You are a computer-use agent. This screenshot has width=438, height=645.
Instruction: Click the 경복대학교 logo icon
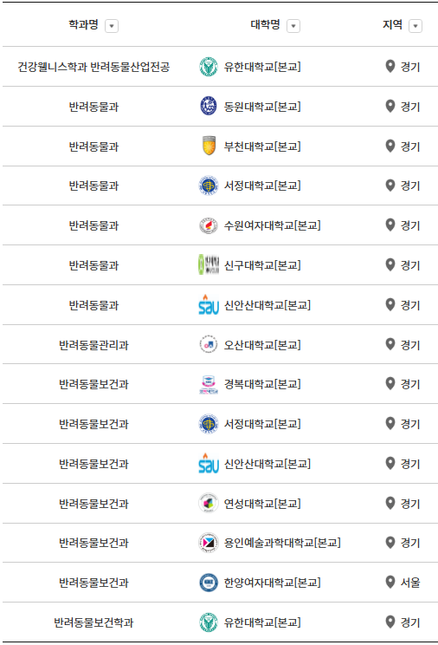click(209, 384)
